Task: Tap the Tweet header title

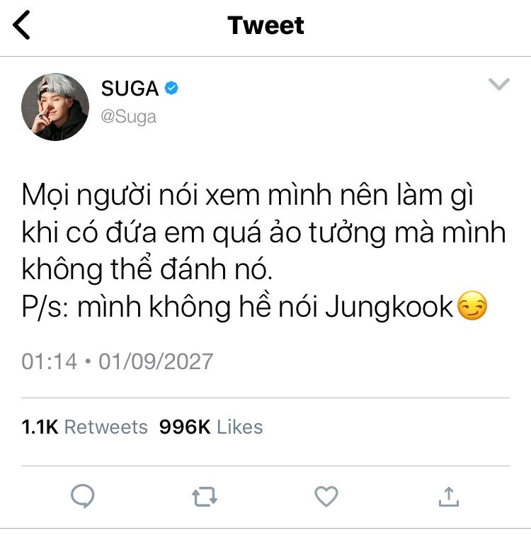Action: coord(265,26)
